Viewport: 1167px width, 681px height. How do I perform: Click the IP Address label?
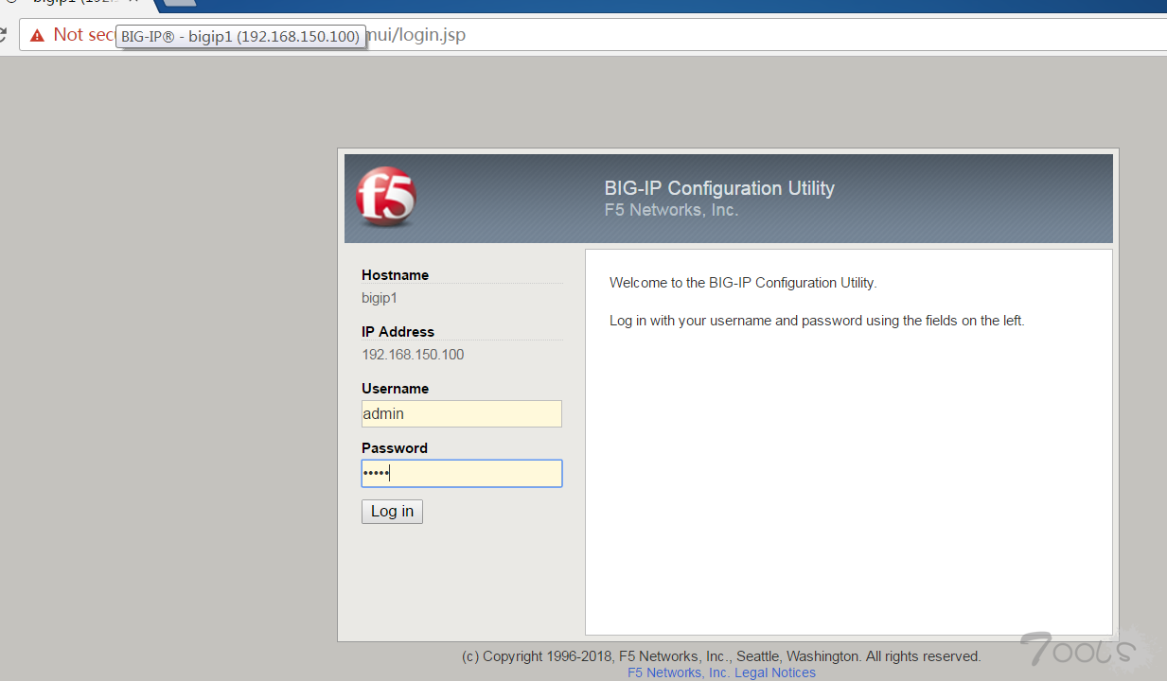point(398,332)
